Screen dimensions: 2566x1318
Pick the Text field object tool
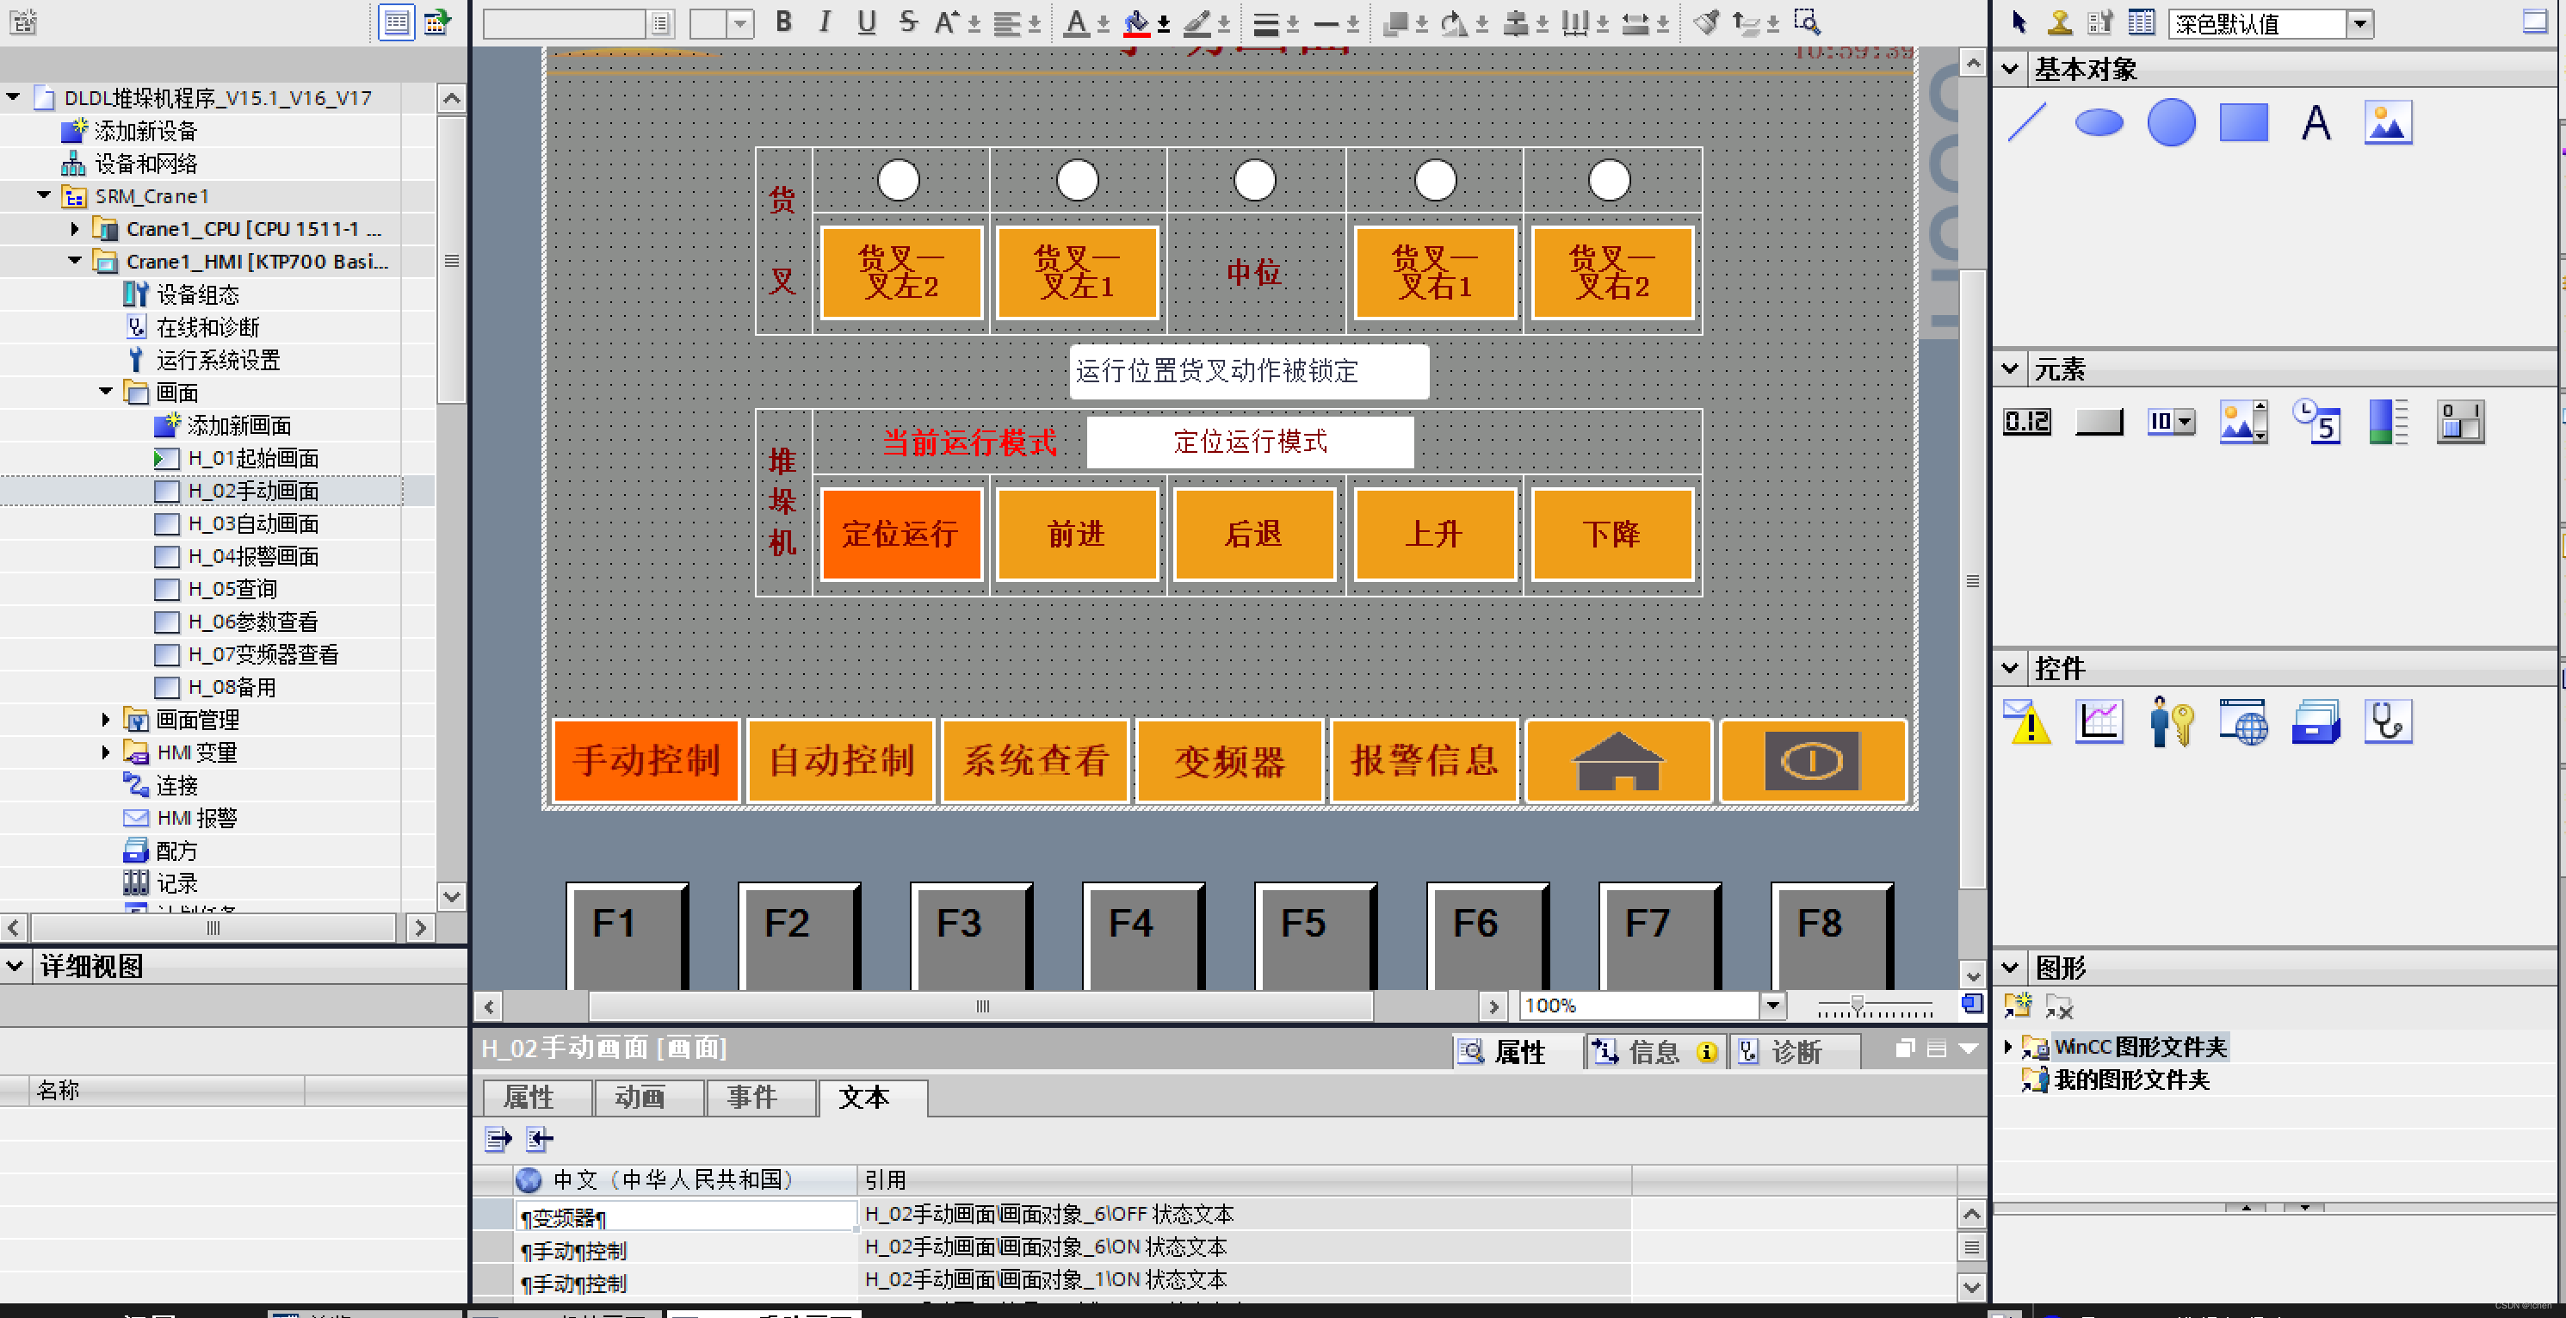(x=2315, y=123)
